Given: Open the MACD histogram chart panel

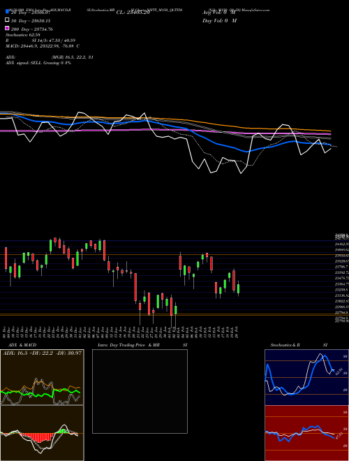Looking at the screenshot, I should pos(42,433).
